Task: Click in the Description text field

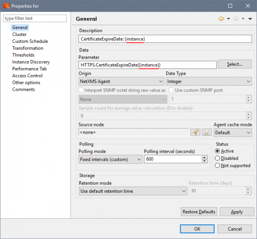Action: [165, 39]
